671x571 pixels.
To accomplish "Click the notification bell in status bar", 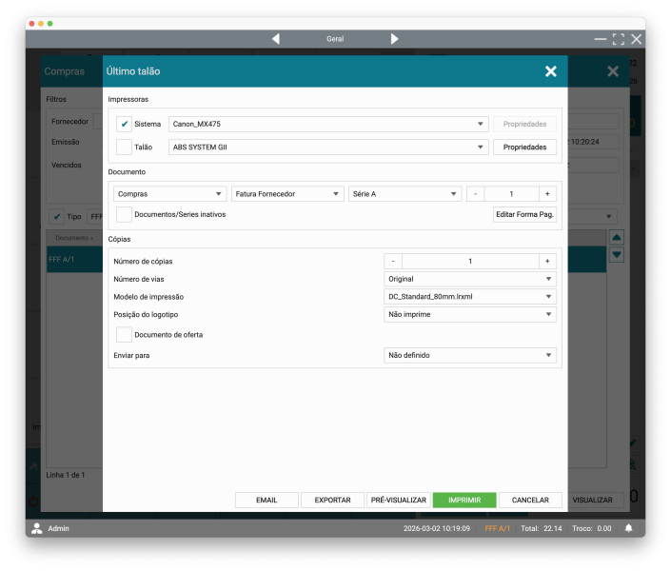I will pyautogui.click(x=628, y=528).
